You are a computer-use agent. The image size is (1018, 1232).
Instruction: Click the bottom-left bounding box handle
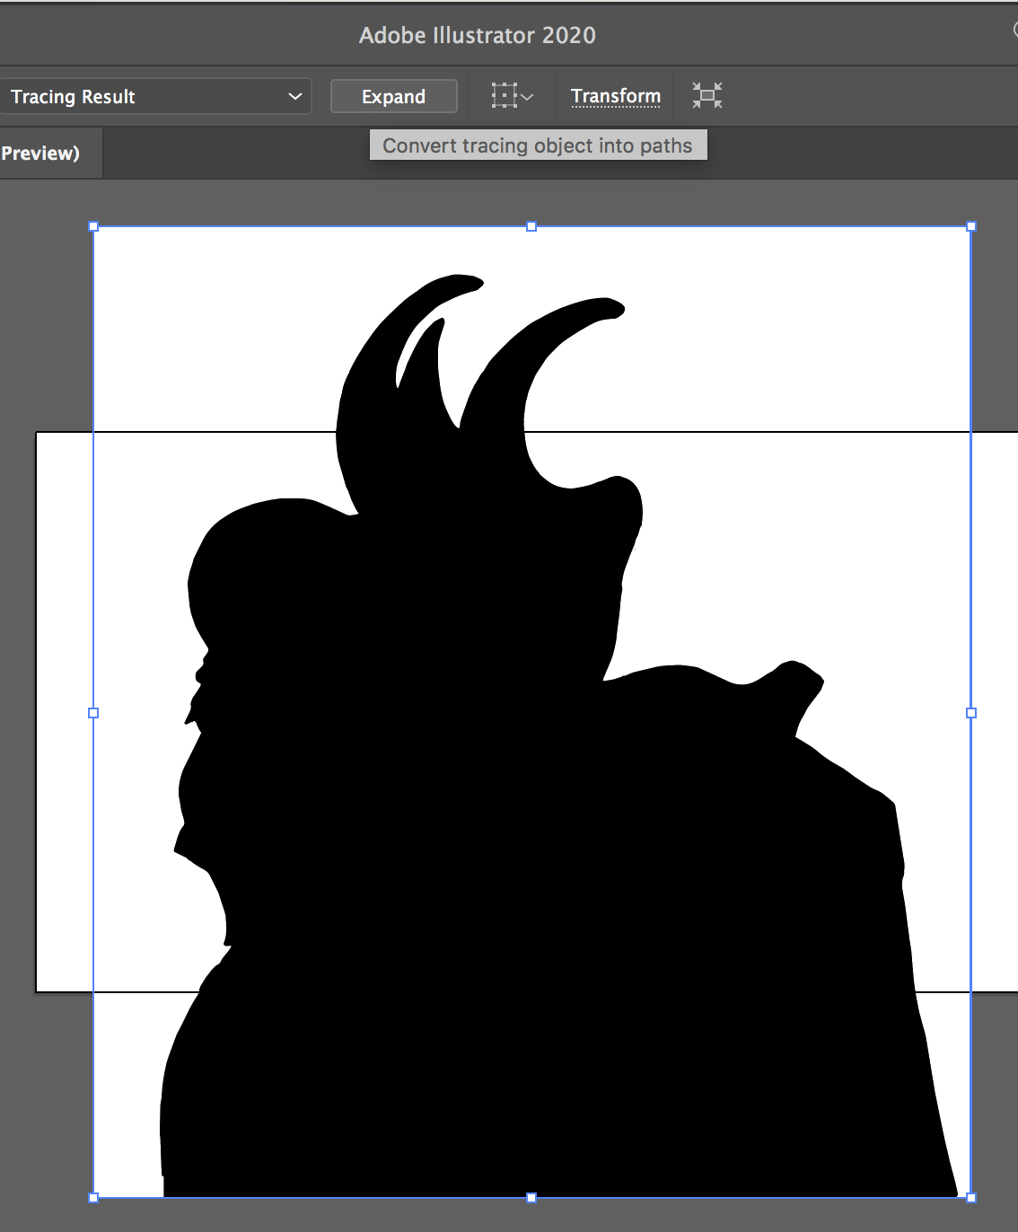click(x=93, y=1197)
